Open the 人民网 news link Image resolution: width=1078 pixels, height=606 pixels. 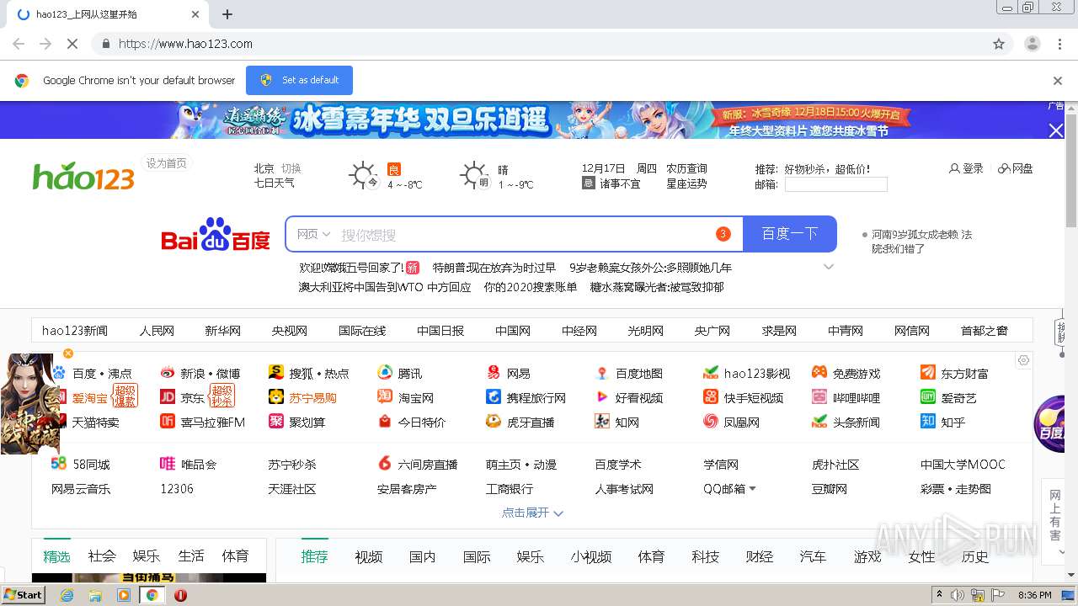pos(157,331)
